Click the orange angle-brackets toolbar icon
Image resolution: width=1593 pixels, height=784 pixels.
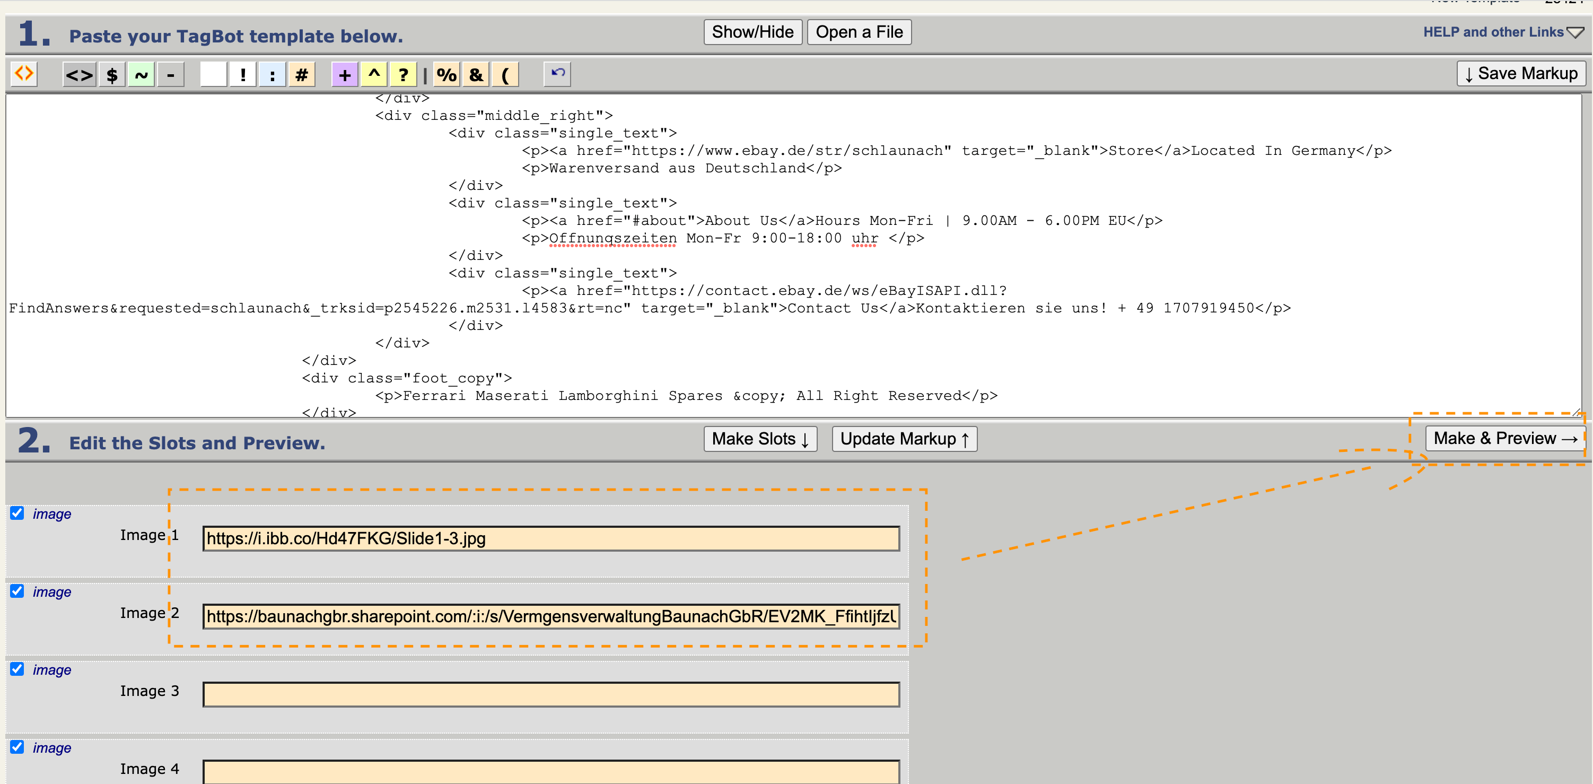(24, 74)
